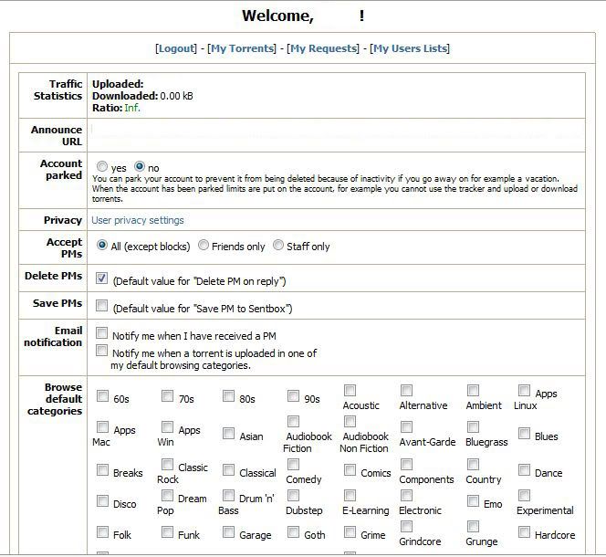The width and height of the screenshot is (606, 557).
Task: Check the 60s category checkbox
Action: [103, 396]
